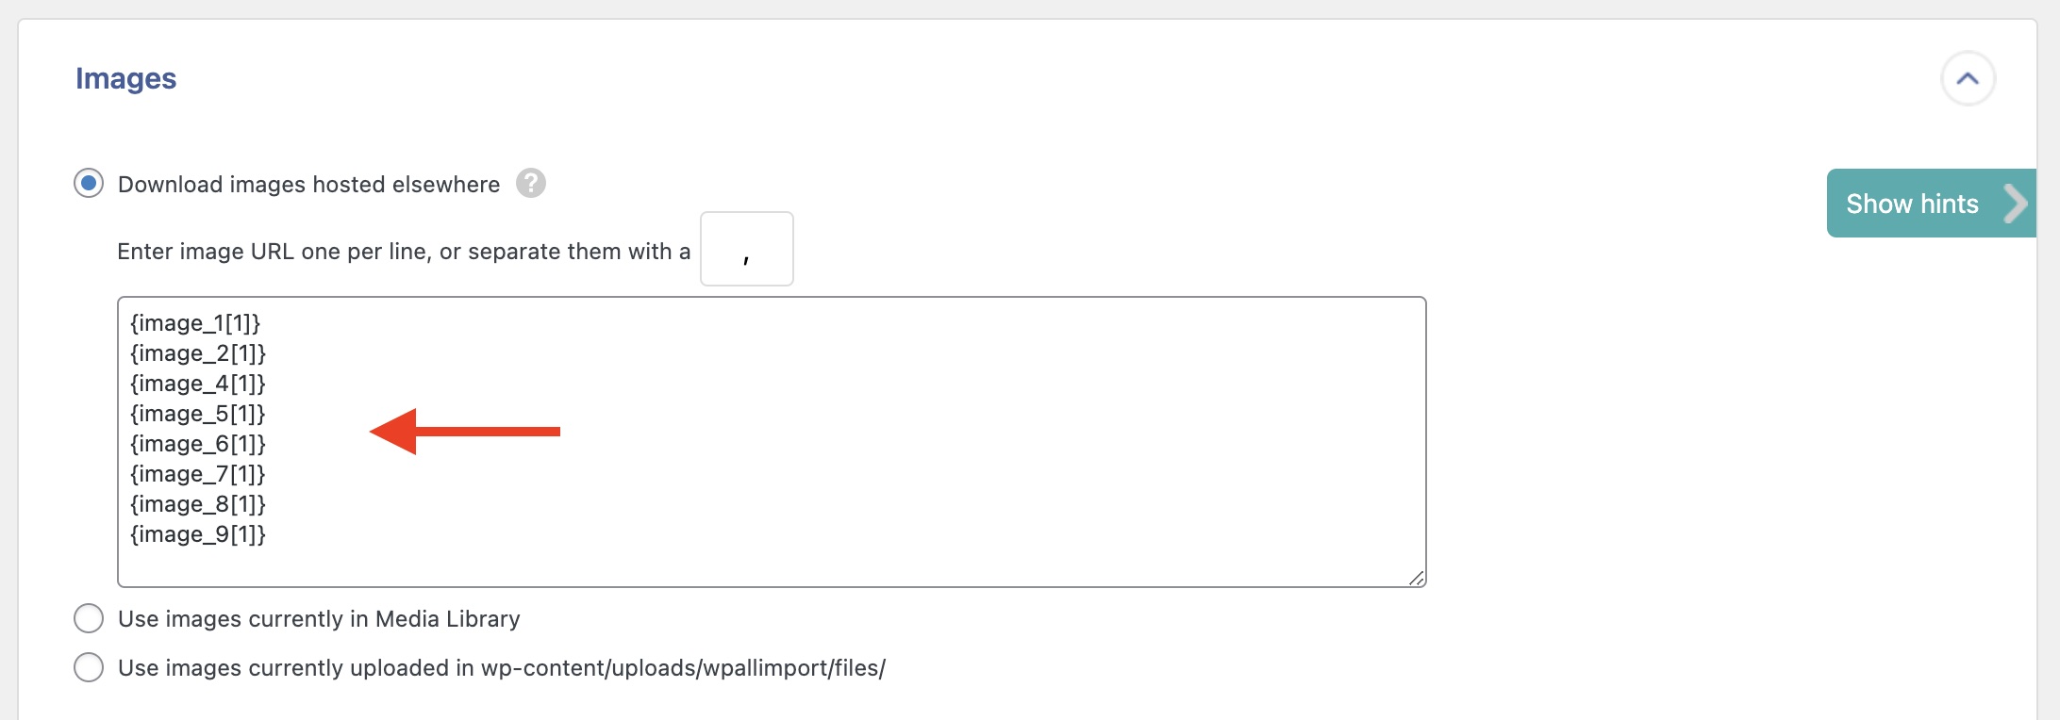
Task: Select Download images hosted elsewhere radio button
Action: pos(89,184)
